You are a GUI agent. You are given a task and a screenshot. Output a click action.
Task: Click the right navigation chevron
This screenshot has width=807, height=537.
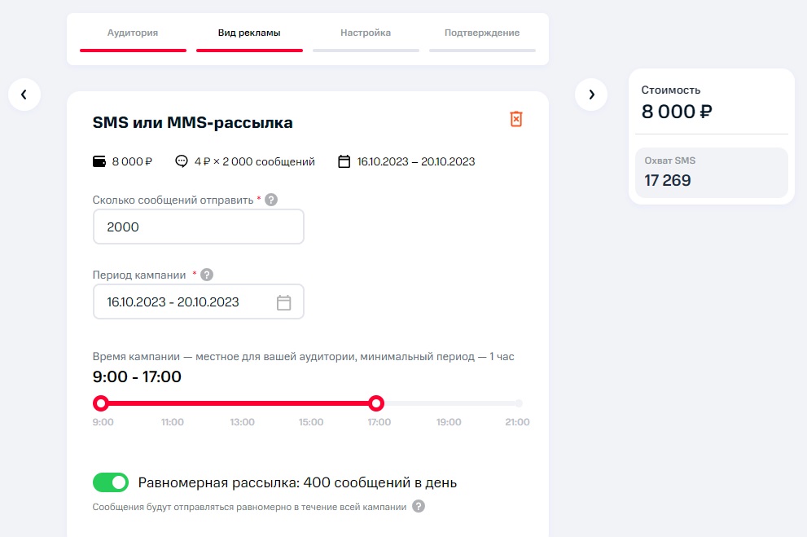coord(591,95)
